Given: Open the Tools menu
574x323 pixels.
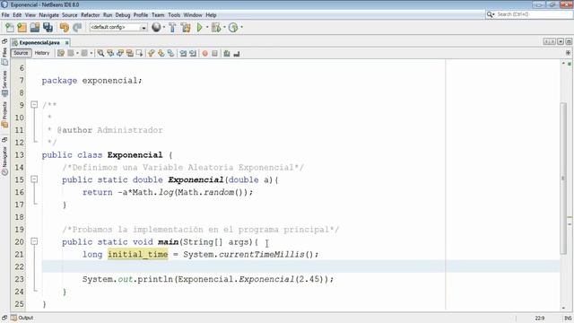Looking at the screenshot, I should coord(174,15).
